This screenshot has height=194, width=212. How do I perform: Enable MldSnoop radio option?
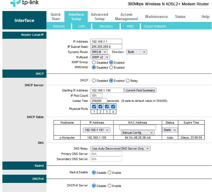pos(111,68)
